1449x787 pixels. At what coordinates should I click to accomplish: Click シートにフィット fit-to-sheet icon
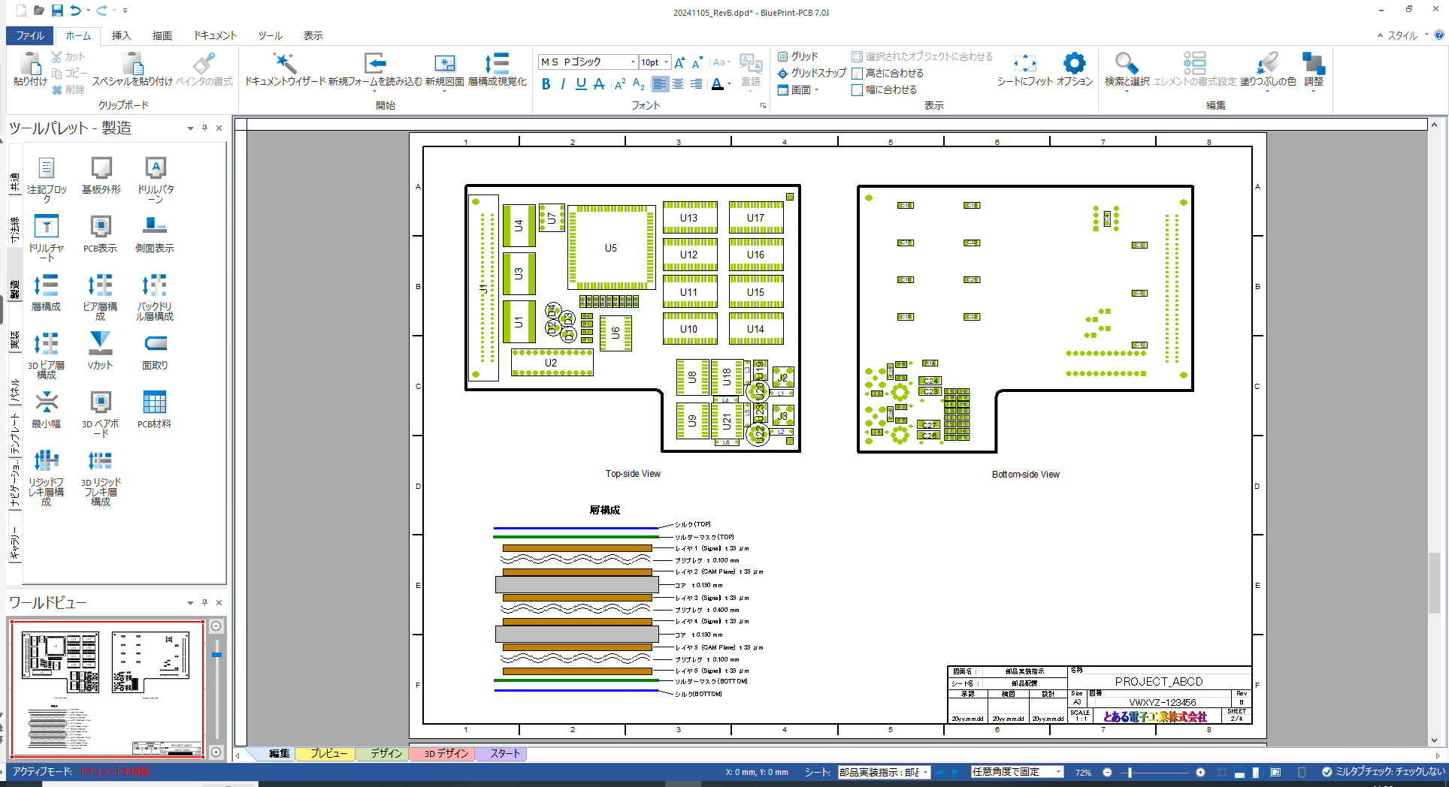click(x=1024, y=64)
